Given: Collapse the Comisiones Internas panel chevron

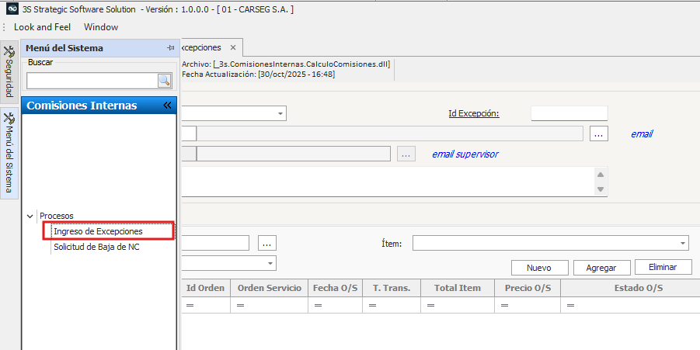Looking at the screenshot, I should tap(166, 106).
